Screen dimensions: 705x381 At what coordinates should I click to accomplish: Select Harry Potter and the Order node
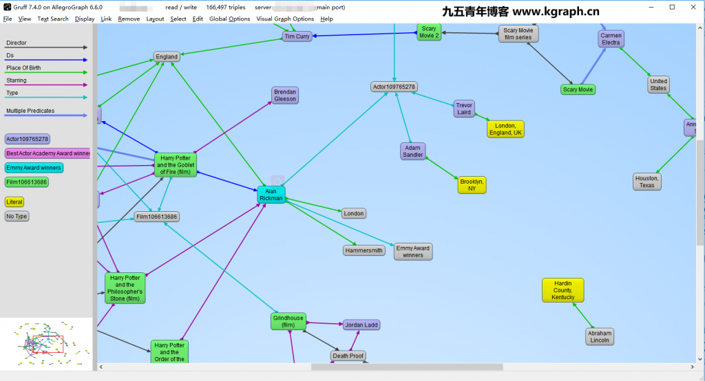pos(169,352)
